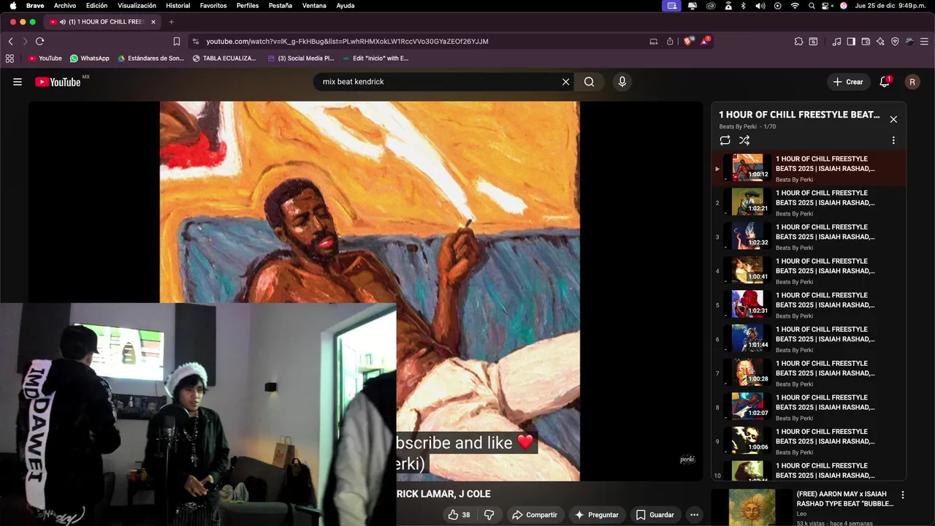Open the TABLA ECUALIZA bookmark
935x526 pixels.
coord(224,58)
